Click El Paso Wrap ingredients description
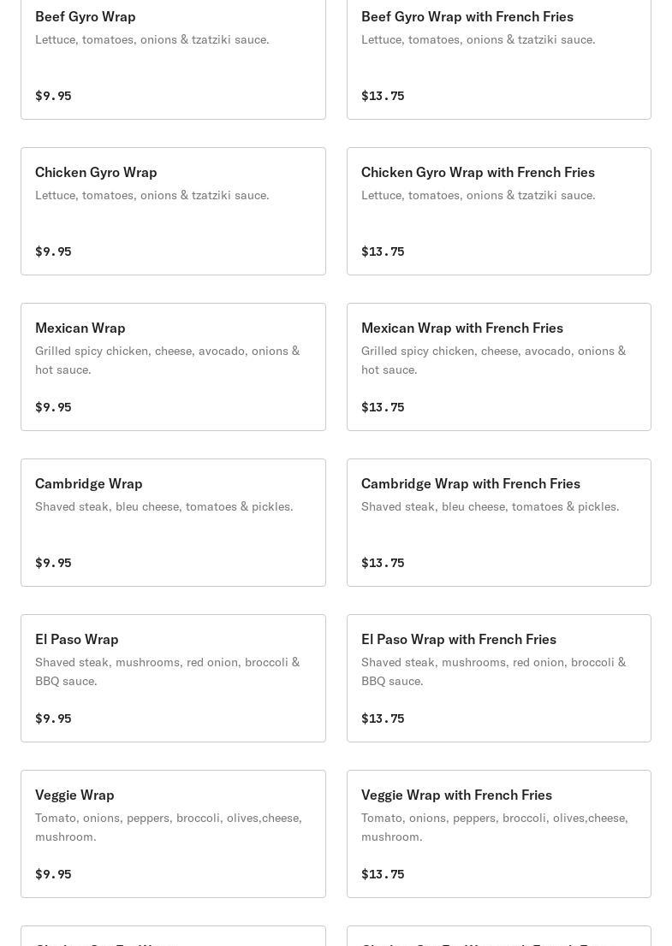Screen dimensions: 672x946 coord(167,671)
